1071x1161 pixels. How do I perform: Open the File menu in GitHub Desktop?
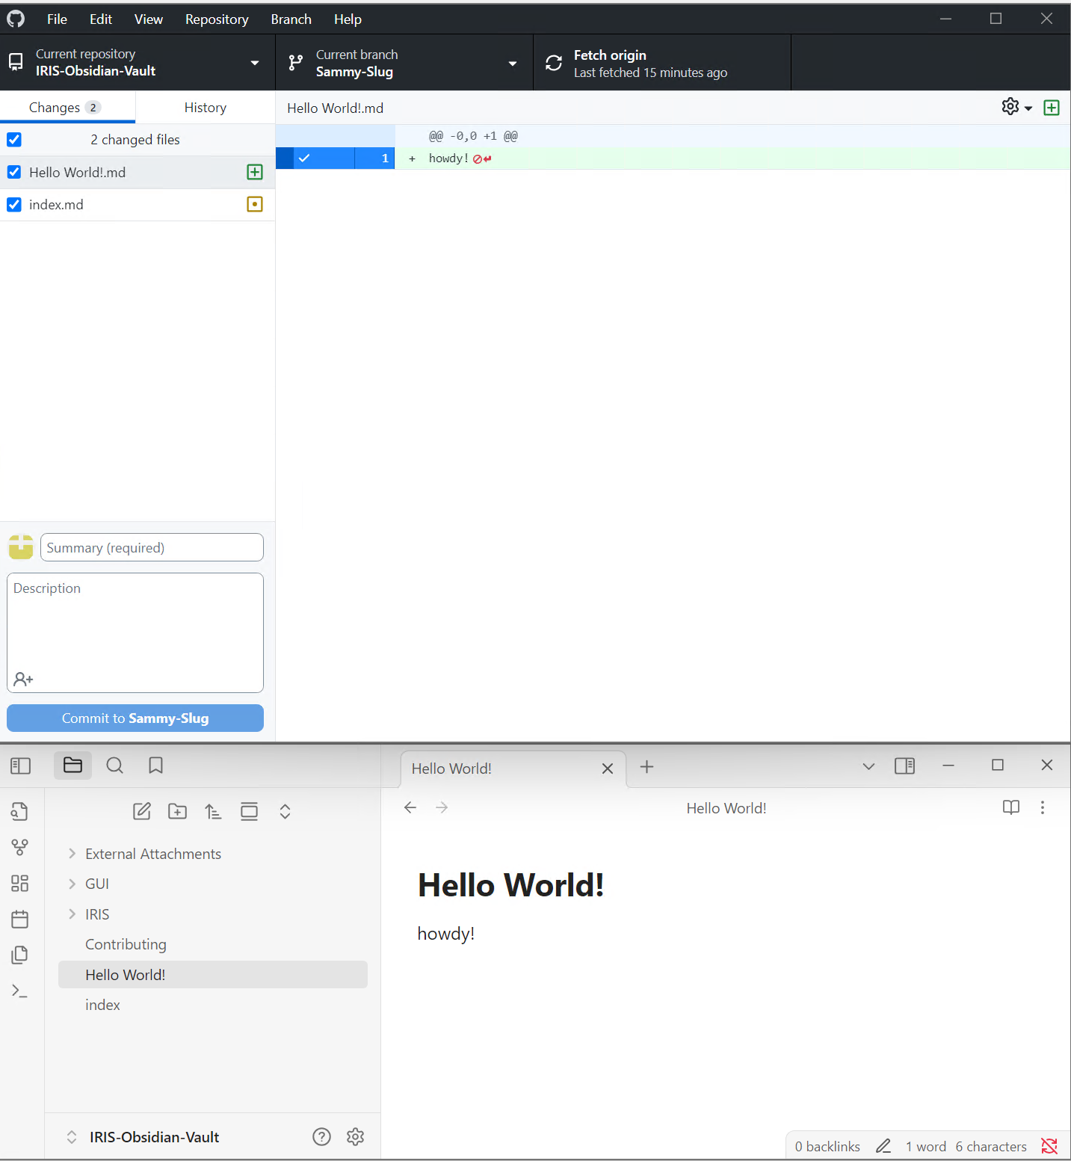[x=57, y=19]
